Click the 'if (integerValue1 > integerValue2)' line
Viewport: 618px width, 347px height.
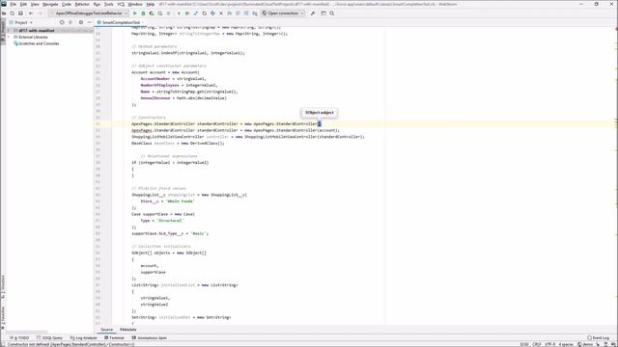click(x=170, y=163)
